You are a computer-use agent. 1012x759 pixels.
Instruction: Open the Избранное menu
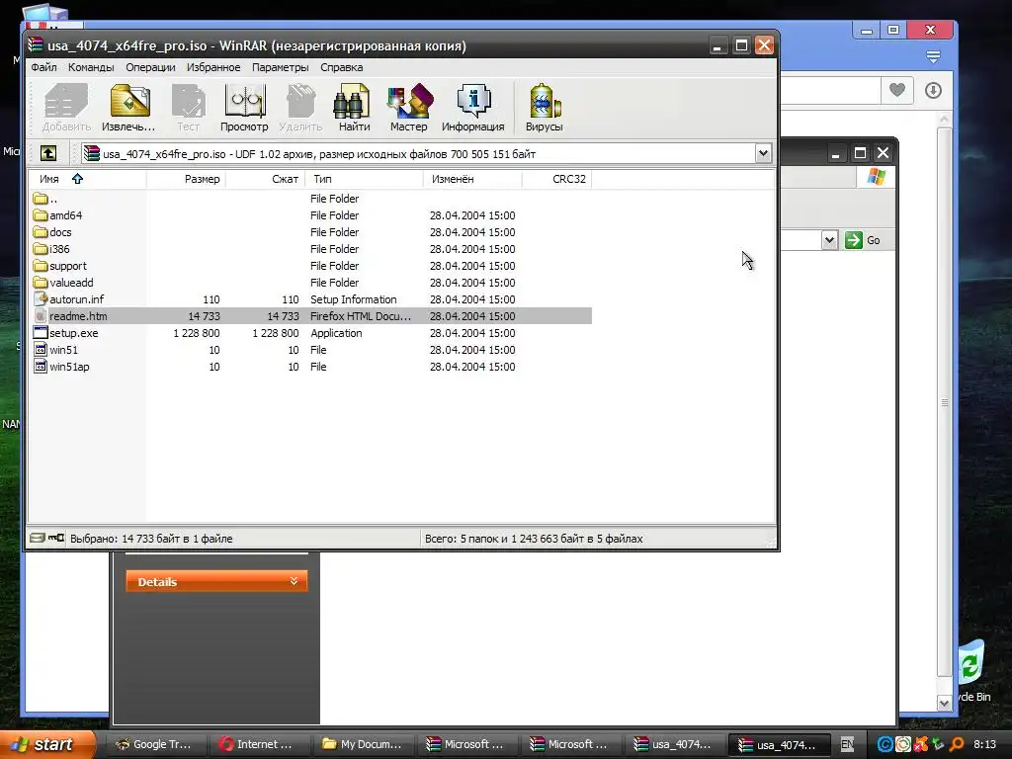tap(213, 67)
